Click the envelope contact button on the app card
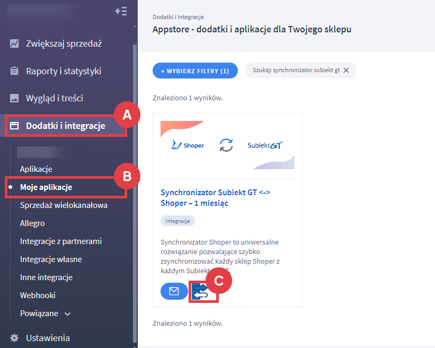435x348 pixels. point(174,291)
